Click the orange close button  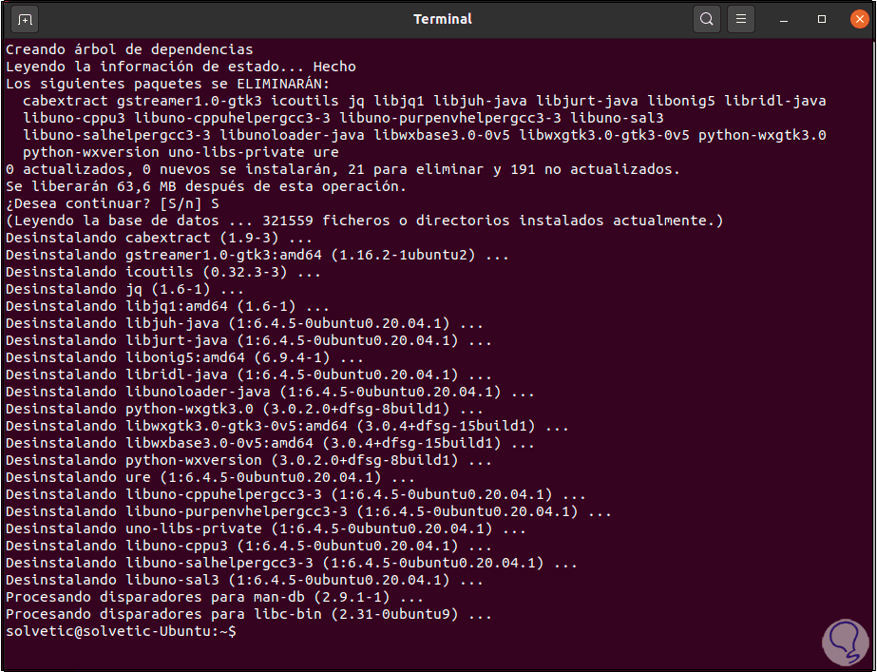859,16
